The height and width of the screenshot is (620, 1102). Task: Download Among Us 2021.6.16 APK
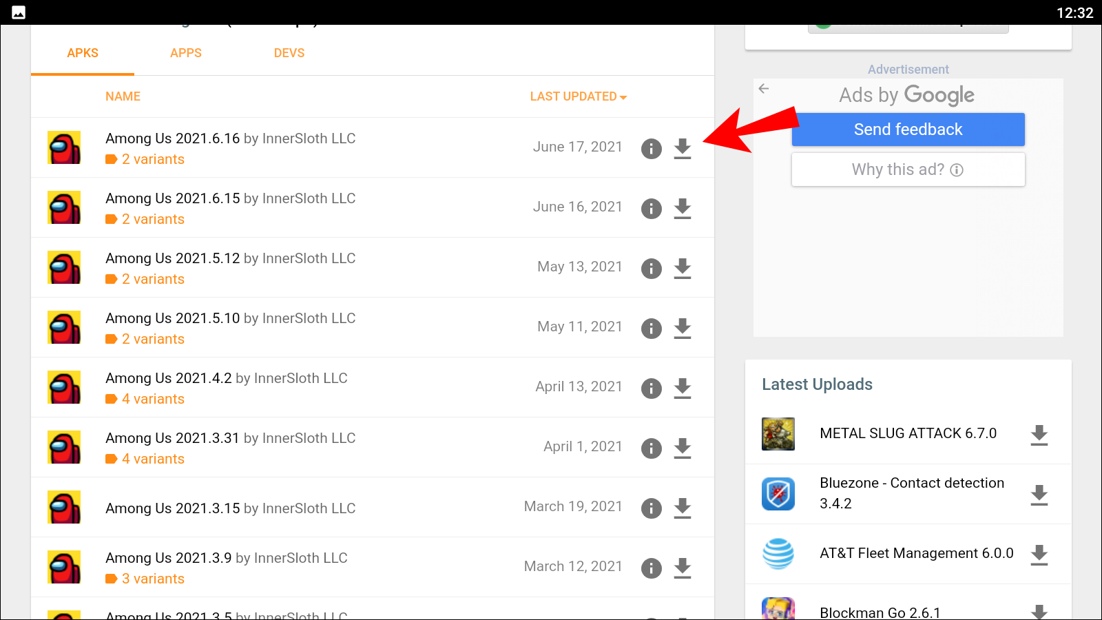click(x=682, y=148)
